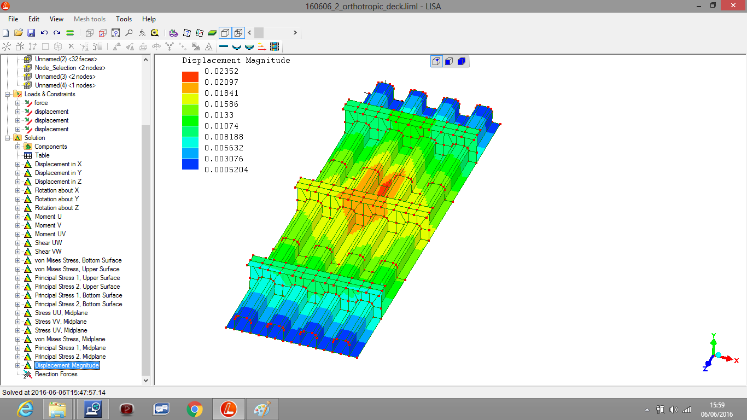Image resolution: width=747 pixels, height=420 pixels.
Task: Open a file with the folder icon
Action: (18, 33)
